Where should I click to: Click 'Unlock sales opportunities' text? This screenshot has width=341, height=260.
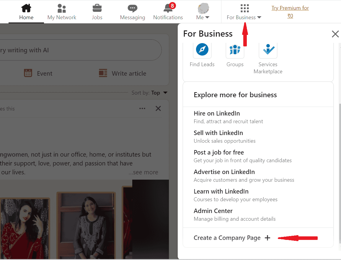coord(225,141)
